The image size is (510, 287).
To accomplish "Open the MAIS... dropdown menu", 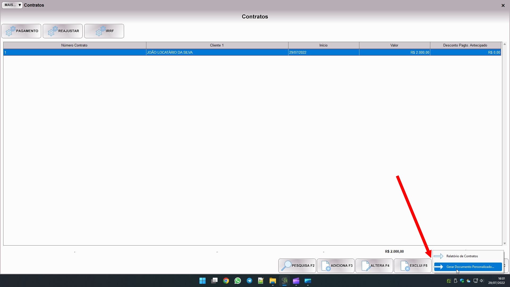I will [x=12, y=5].
